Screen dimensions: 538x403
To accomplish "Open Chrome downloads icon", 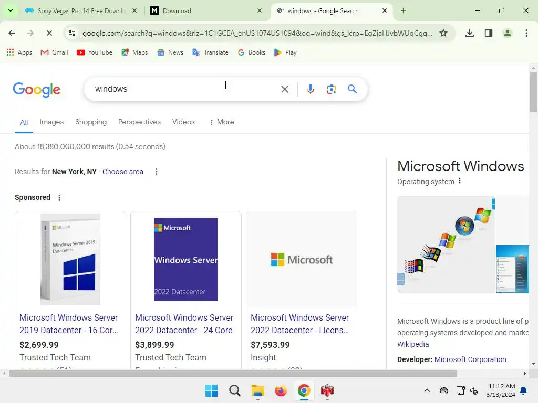I will coord(470,33).
